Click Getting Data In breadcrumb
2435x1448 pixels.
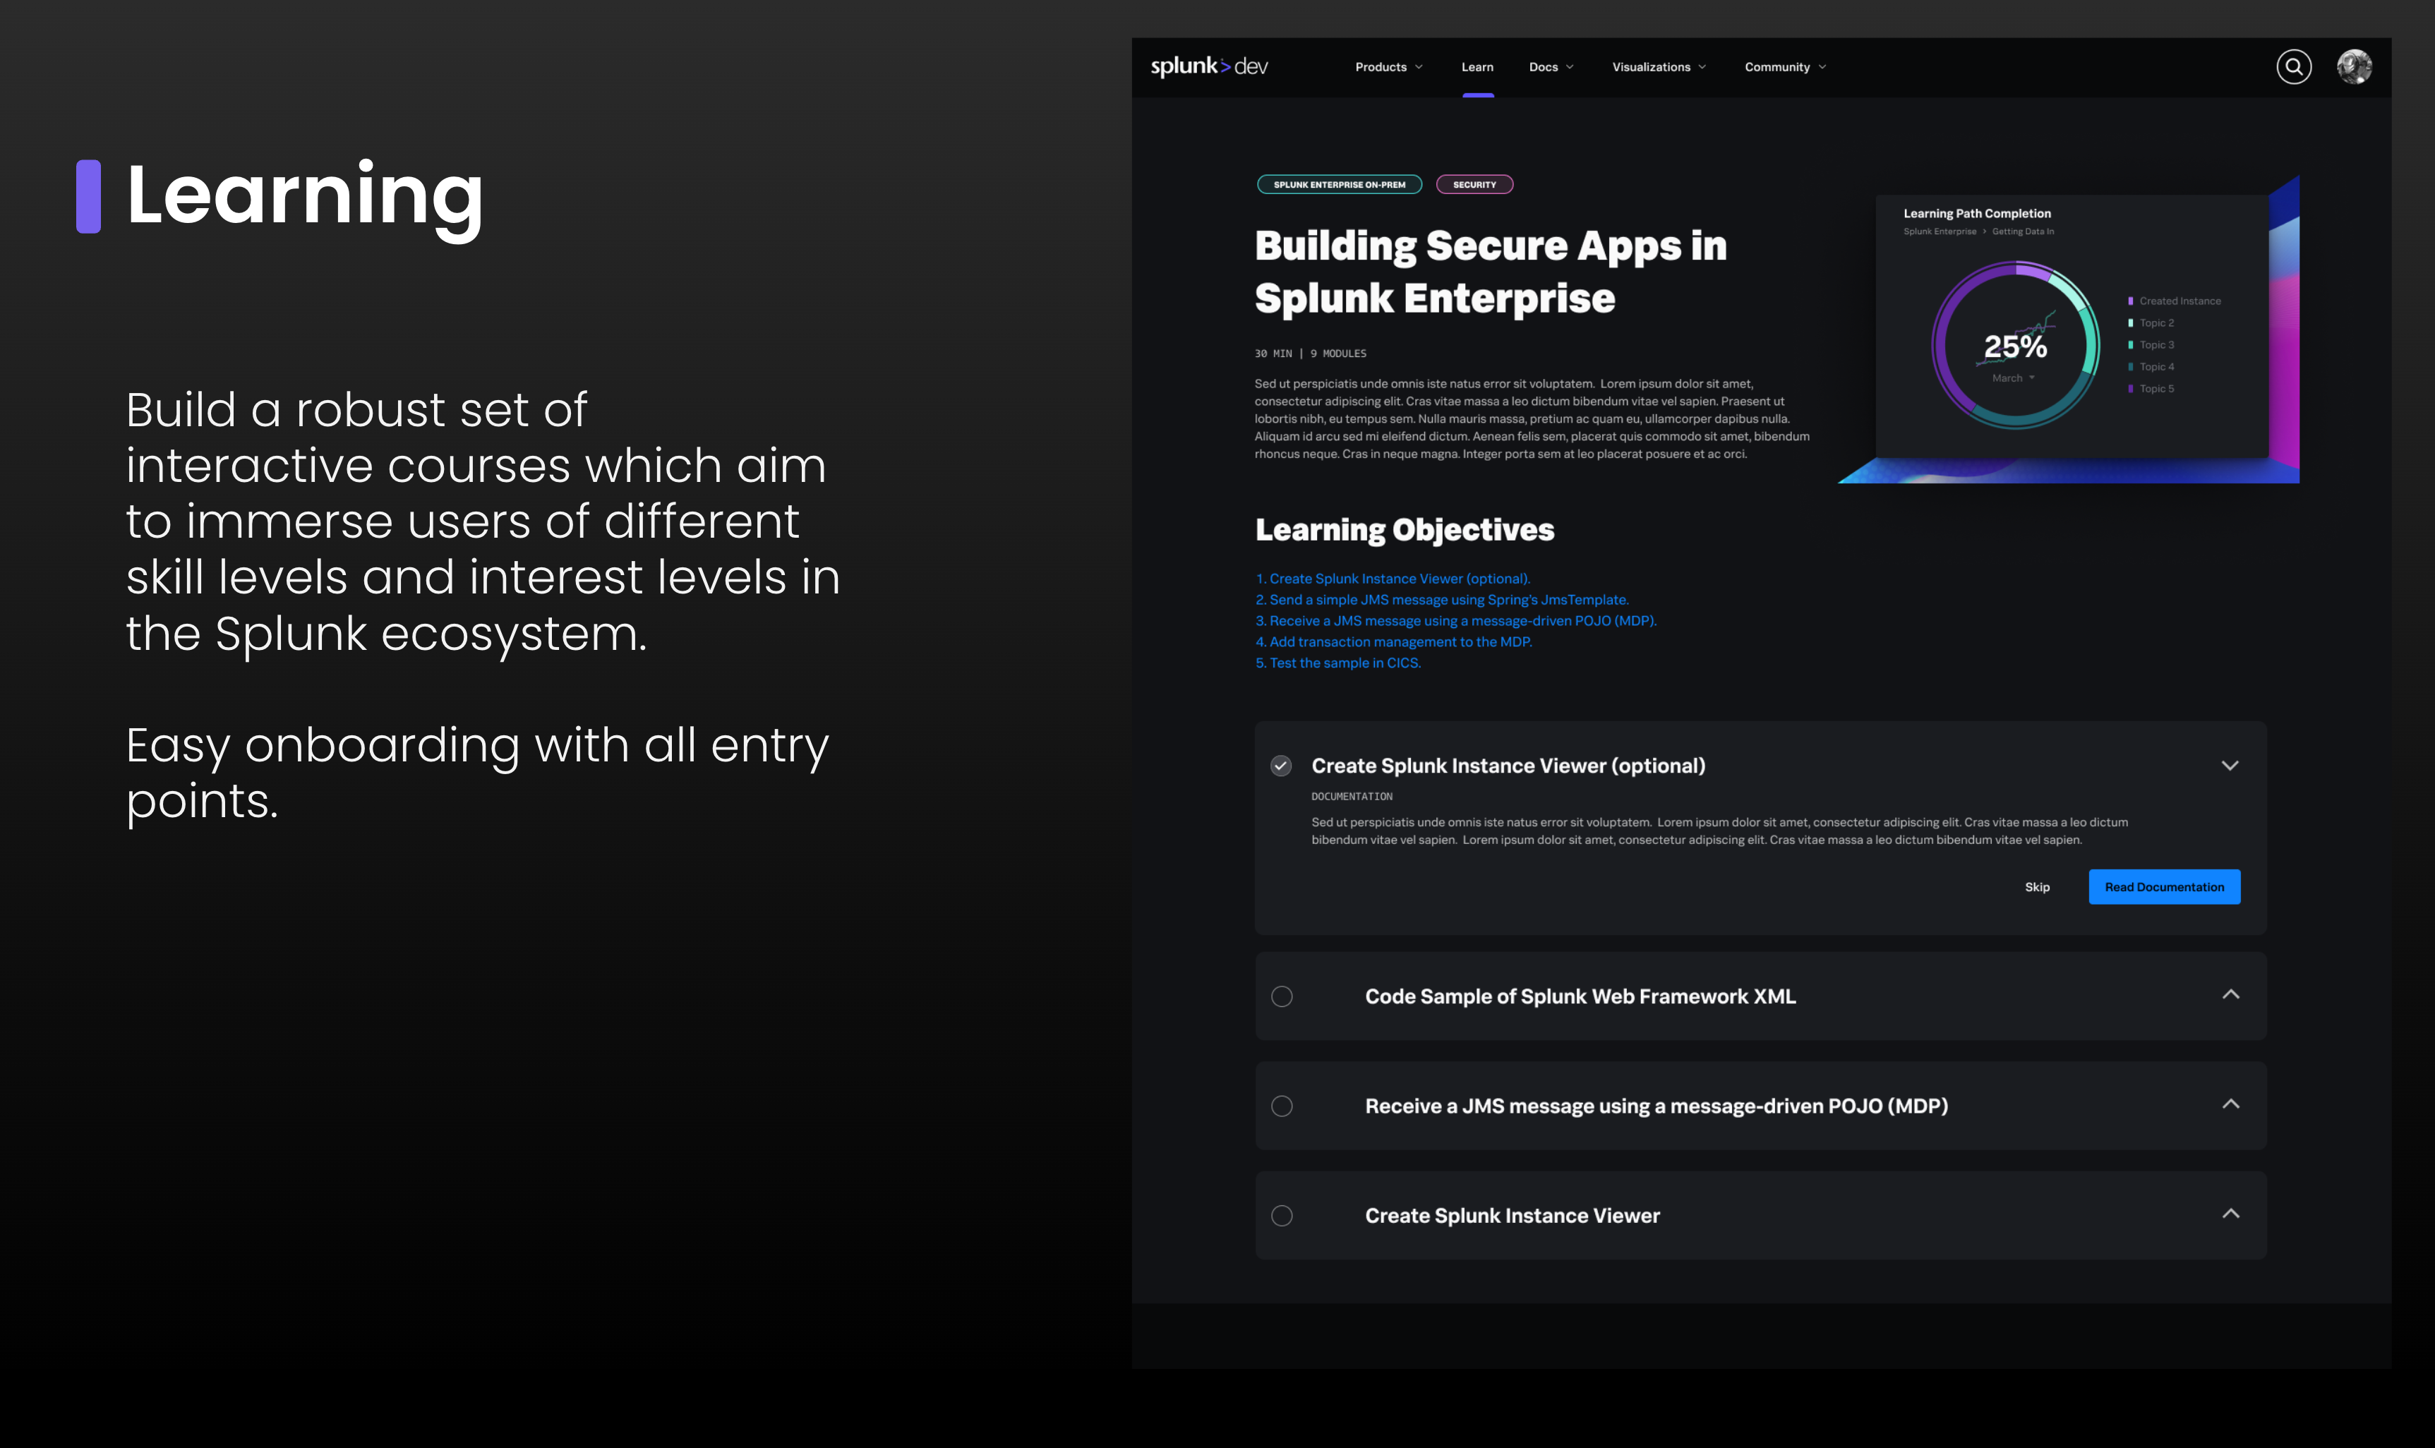click(2022, 232)
